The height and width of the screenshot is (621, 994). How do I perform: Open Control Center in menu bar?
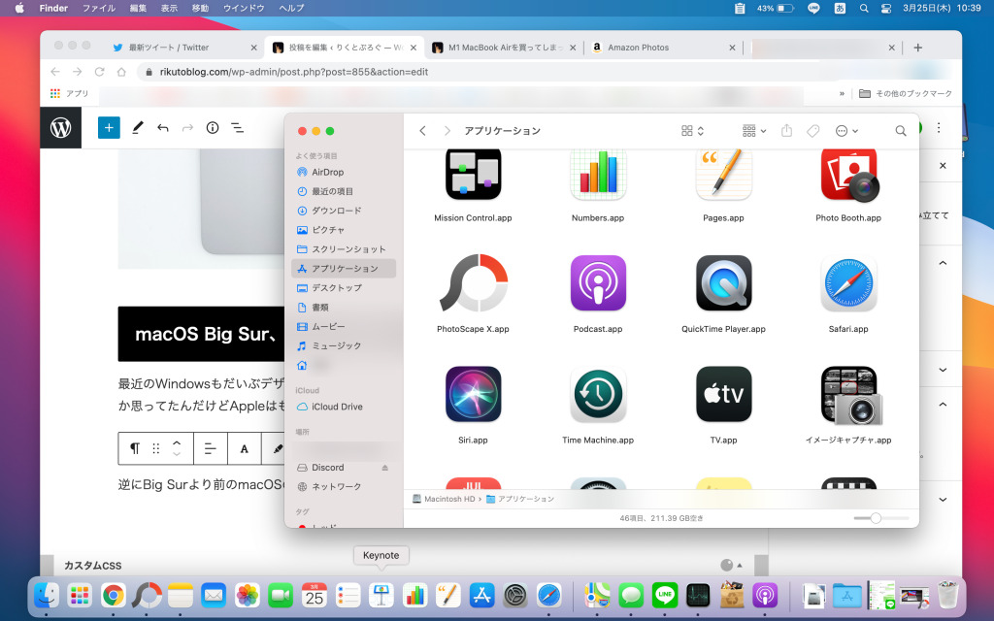(886, 8)
